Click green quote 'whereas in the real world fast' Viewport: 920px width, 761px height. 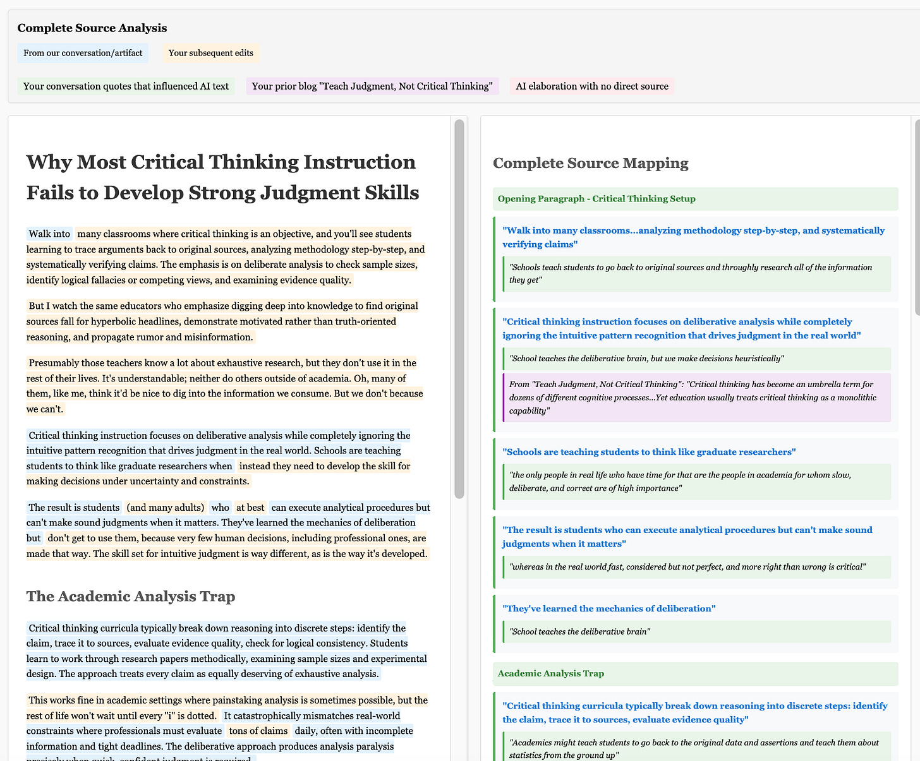click(x=697, y=567)
